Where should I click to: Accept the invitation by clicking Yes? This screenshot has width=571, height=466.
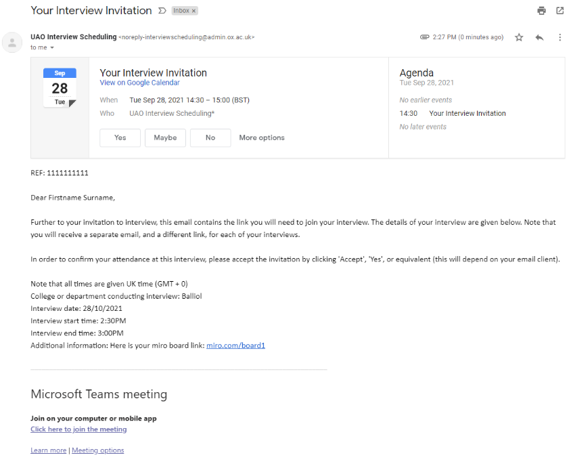[x=120, y=137]
